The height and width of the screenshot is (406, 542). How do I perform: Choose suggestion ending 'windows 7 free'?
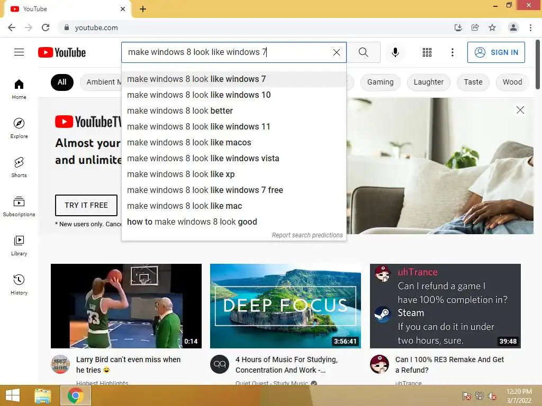(x=233, y=190)
